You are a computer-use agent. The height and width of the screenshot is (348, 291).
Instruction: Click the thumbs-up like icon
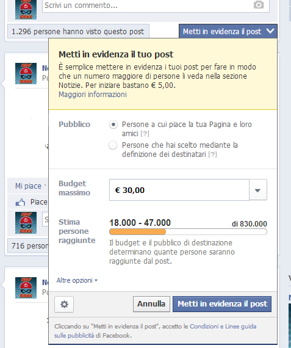[20, 202]
